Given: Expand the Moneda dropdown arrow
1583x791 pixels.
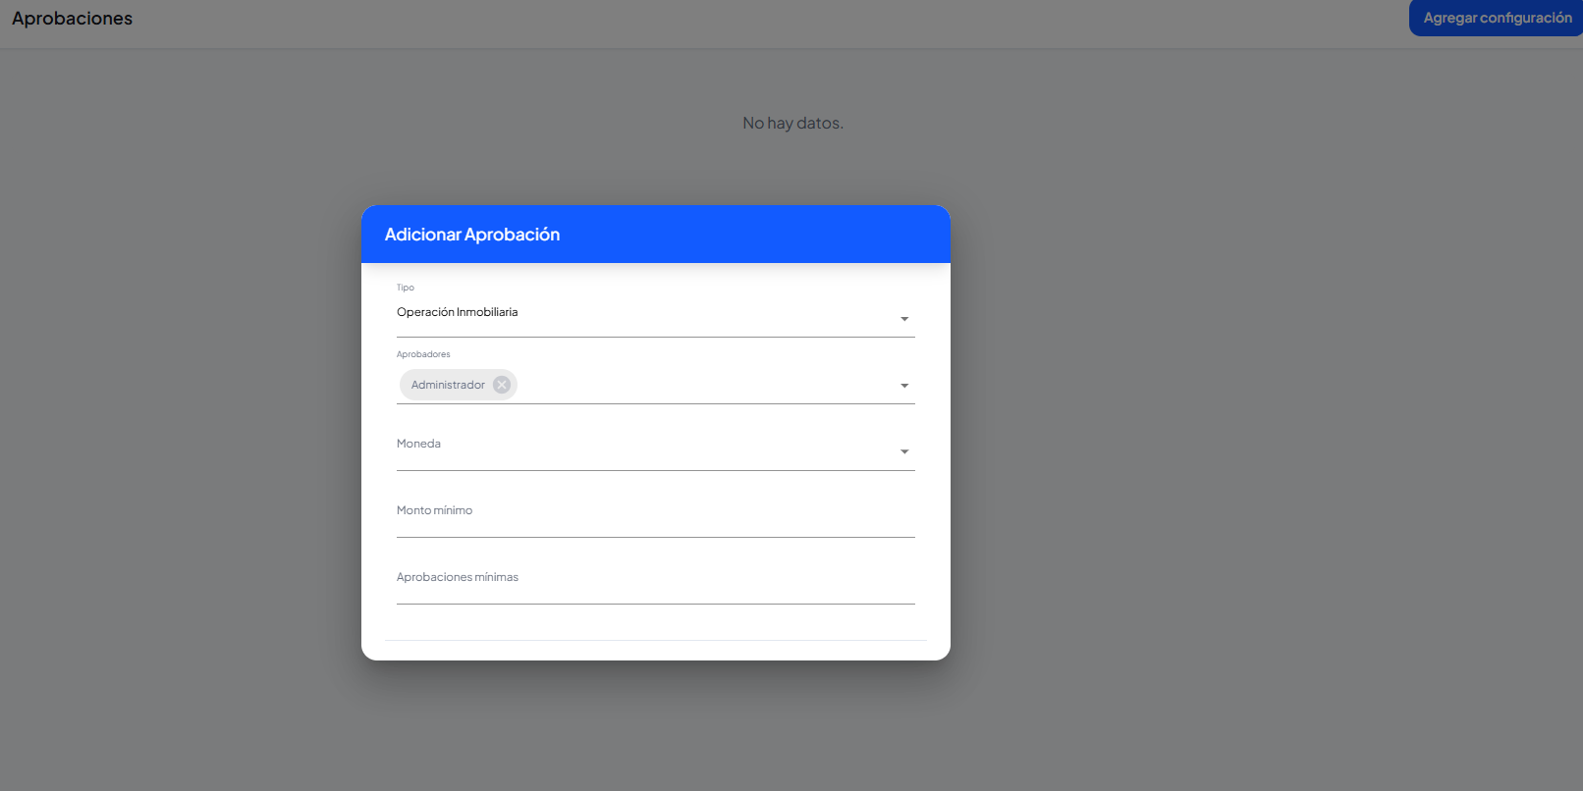Looking at the screenshot, I should (904, 452).
